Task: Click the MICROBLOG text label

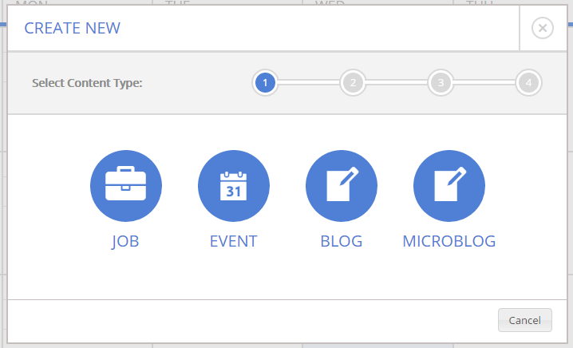Action: click(449, 241)
